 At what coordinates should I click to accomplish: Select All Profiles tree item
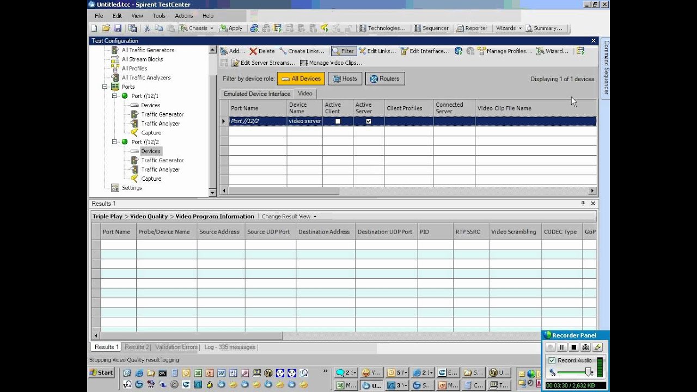pos(134,69)
